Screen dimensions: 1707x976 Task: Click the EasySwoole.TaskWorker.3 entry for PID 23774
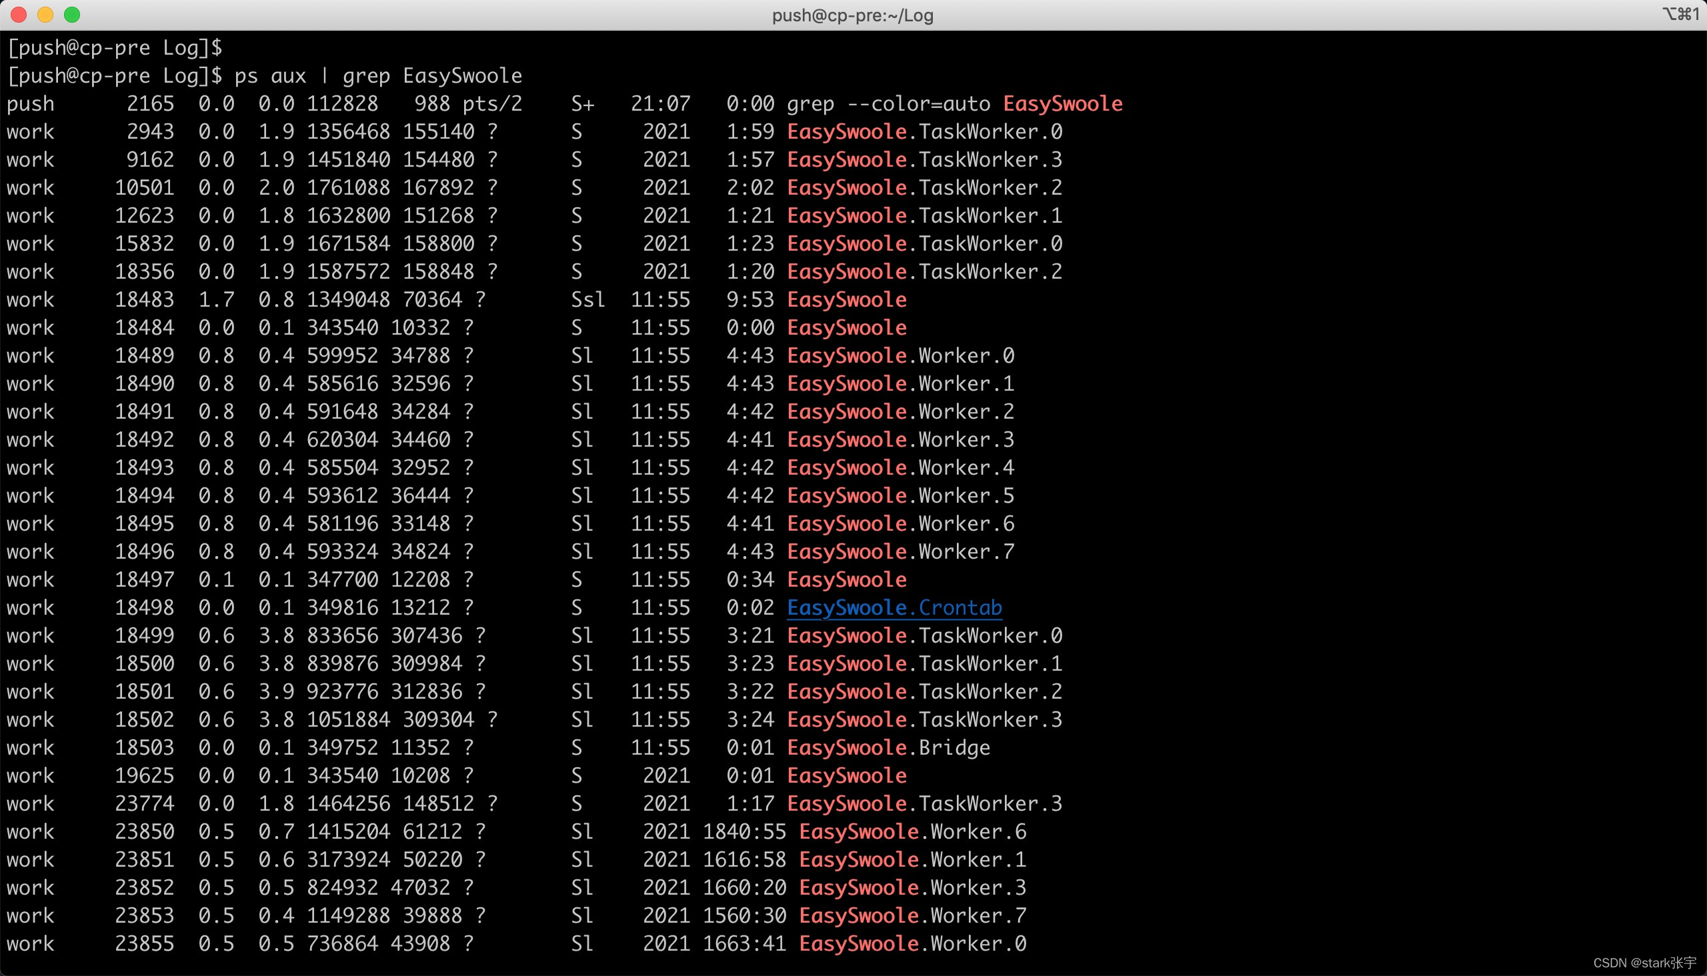tap(924, 804)
